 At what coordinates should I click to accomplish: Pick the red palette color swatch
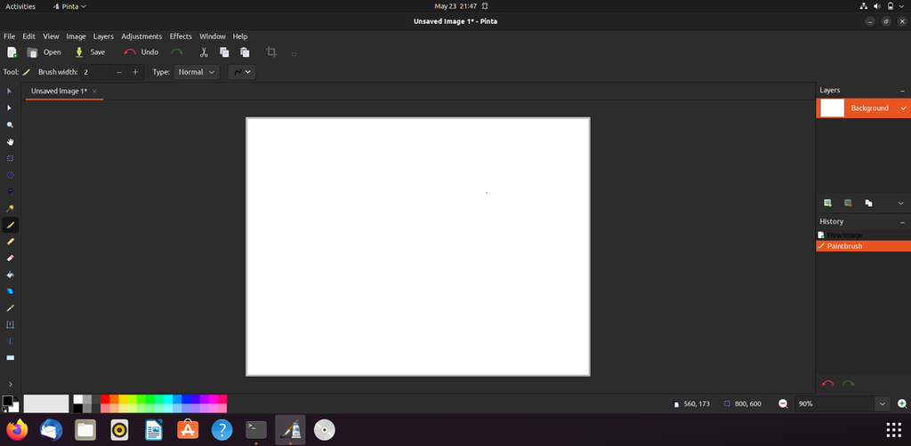point(105,399)
